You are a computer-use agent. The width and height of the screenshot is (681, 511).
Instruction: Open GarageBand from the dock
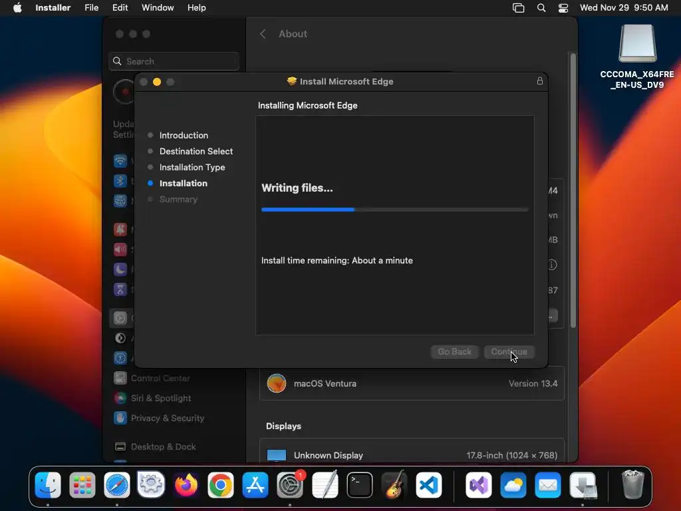(x=394, y=484)
